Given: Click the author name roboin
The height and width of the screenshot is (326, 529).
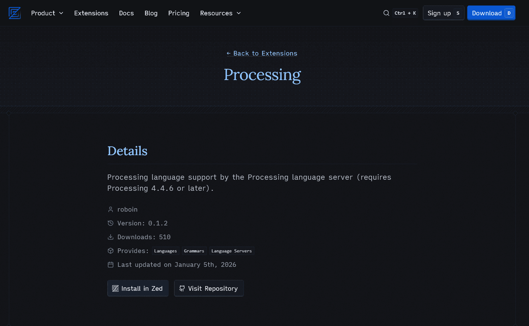Looking at the screenshot, I should [x=127, y=209].
